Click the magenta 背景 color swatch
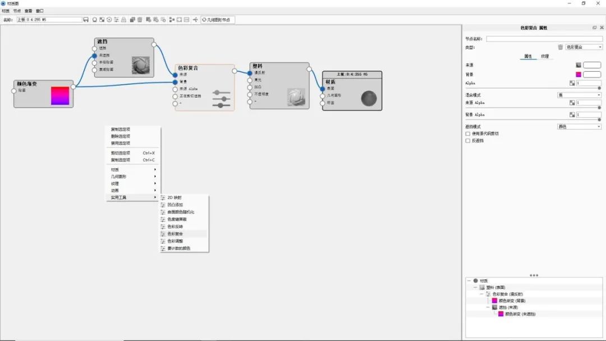Screen dimensions: 606x341 577,73
